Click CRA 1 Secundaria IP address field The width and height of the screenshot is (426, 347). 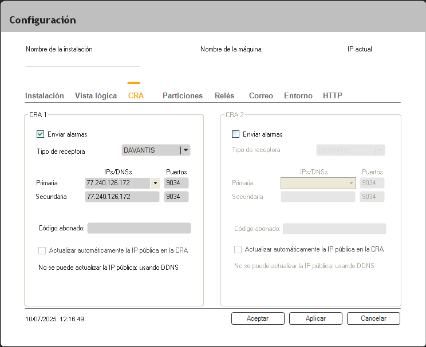pyautogui.click(x=122, y=197)
